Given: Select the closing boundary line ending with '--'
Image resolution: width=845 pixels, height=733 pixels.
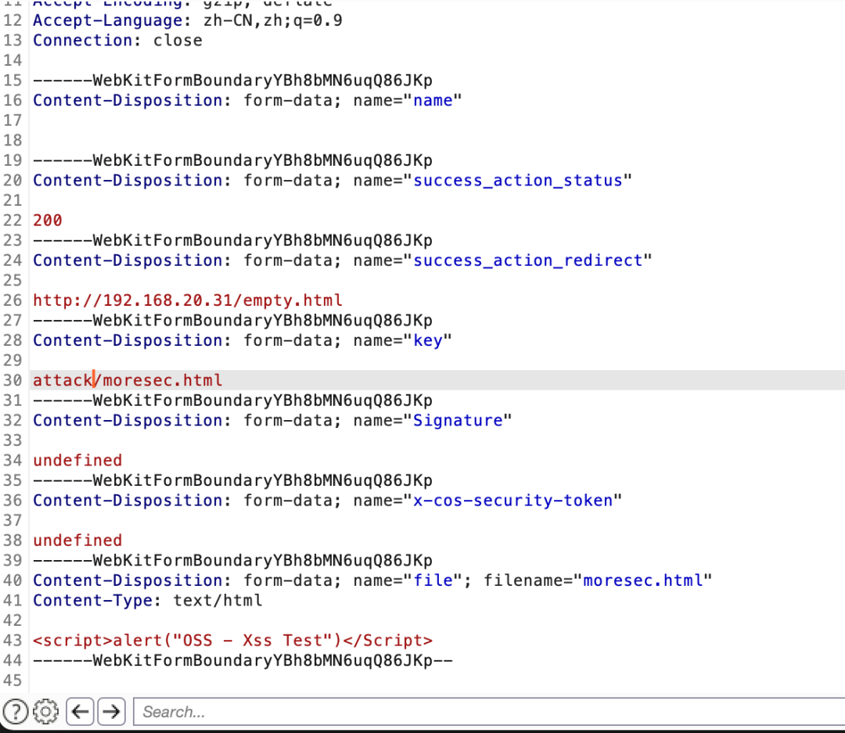Looking at the screenshot, I should point(243,660).
